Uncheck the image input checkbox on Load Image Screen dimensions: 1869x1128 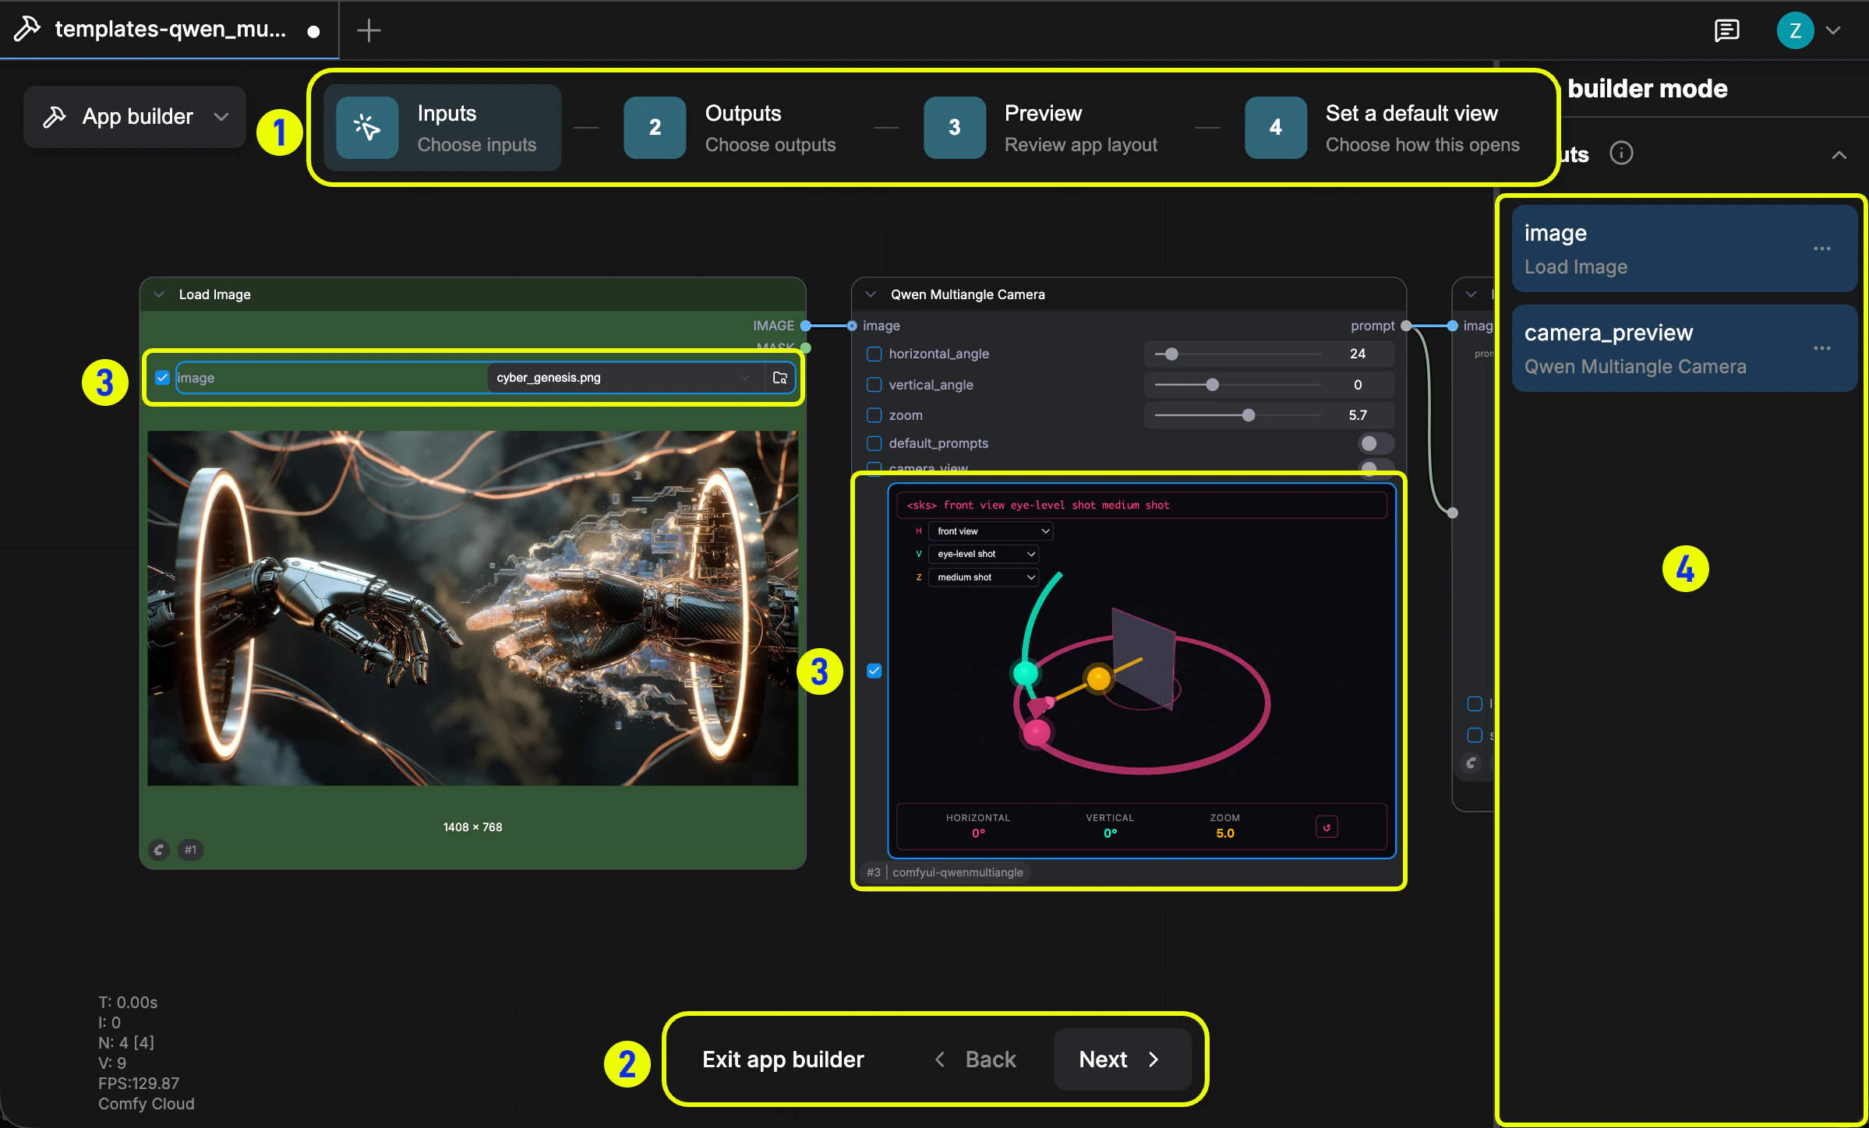(162, 377)
